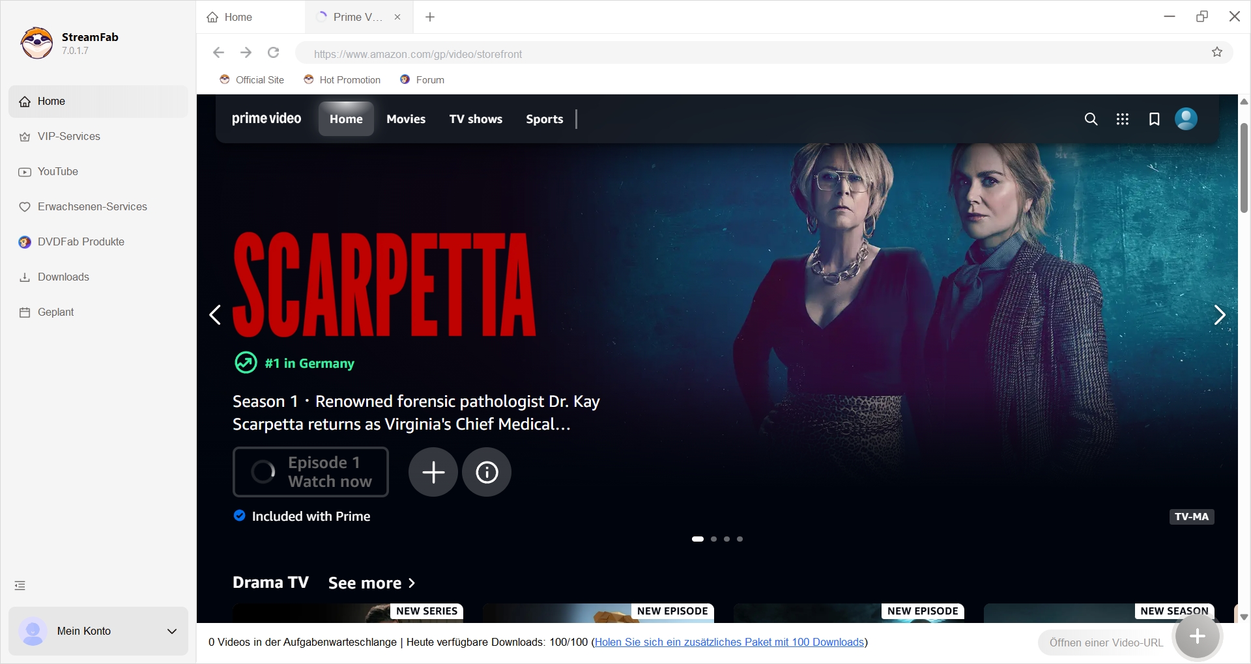Image resolution: width=1251 pixels, height=664 pixels.
Task: Bookmark the page with the address bar star
Action: point(1218,52)
